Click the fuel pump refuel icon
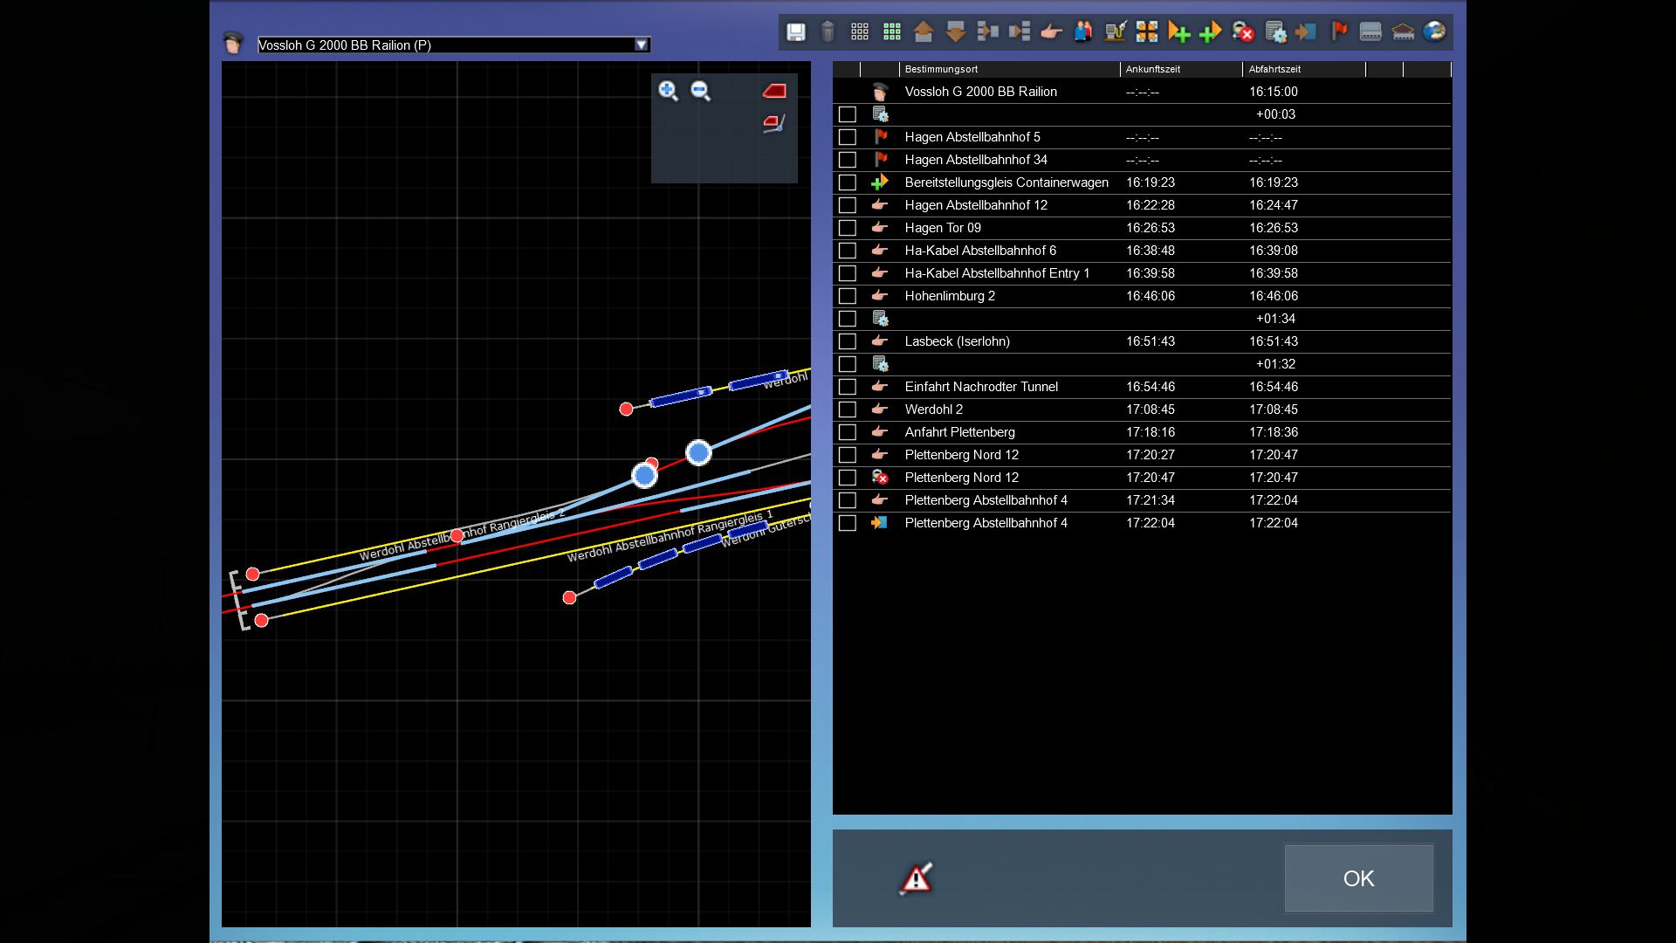 point(1115,32)
